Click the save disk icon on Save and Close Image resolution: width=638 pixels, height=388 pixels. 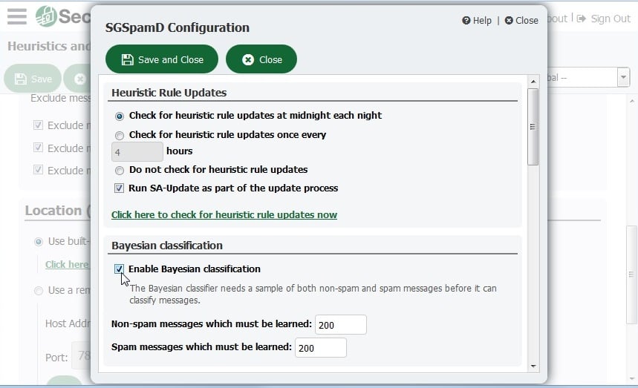[x=127, y=60]
